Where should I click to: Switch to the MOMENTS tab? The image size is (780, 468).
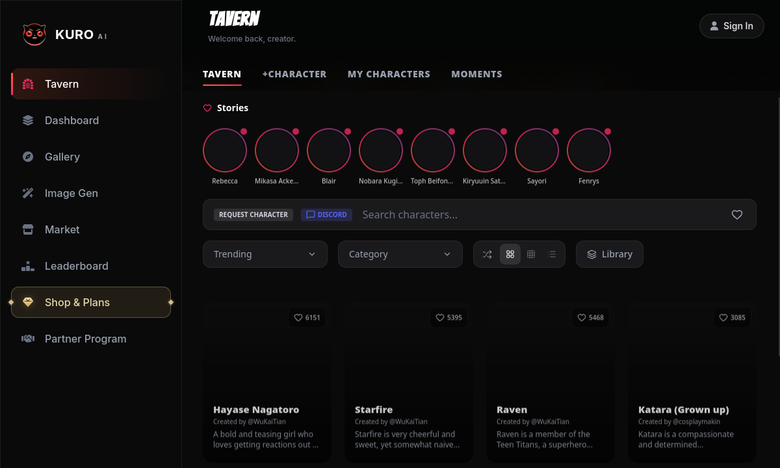[476, 74]
